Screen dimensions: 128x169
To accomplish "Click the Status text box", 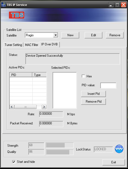I will [x=73, y=59].
